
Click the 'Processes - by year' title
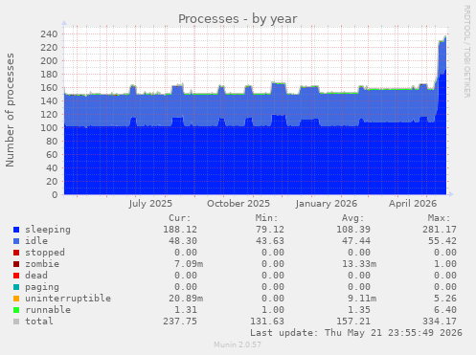click(238, 19)
